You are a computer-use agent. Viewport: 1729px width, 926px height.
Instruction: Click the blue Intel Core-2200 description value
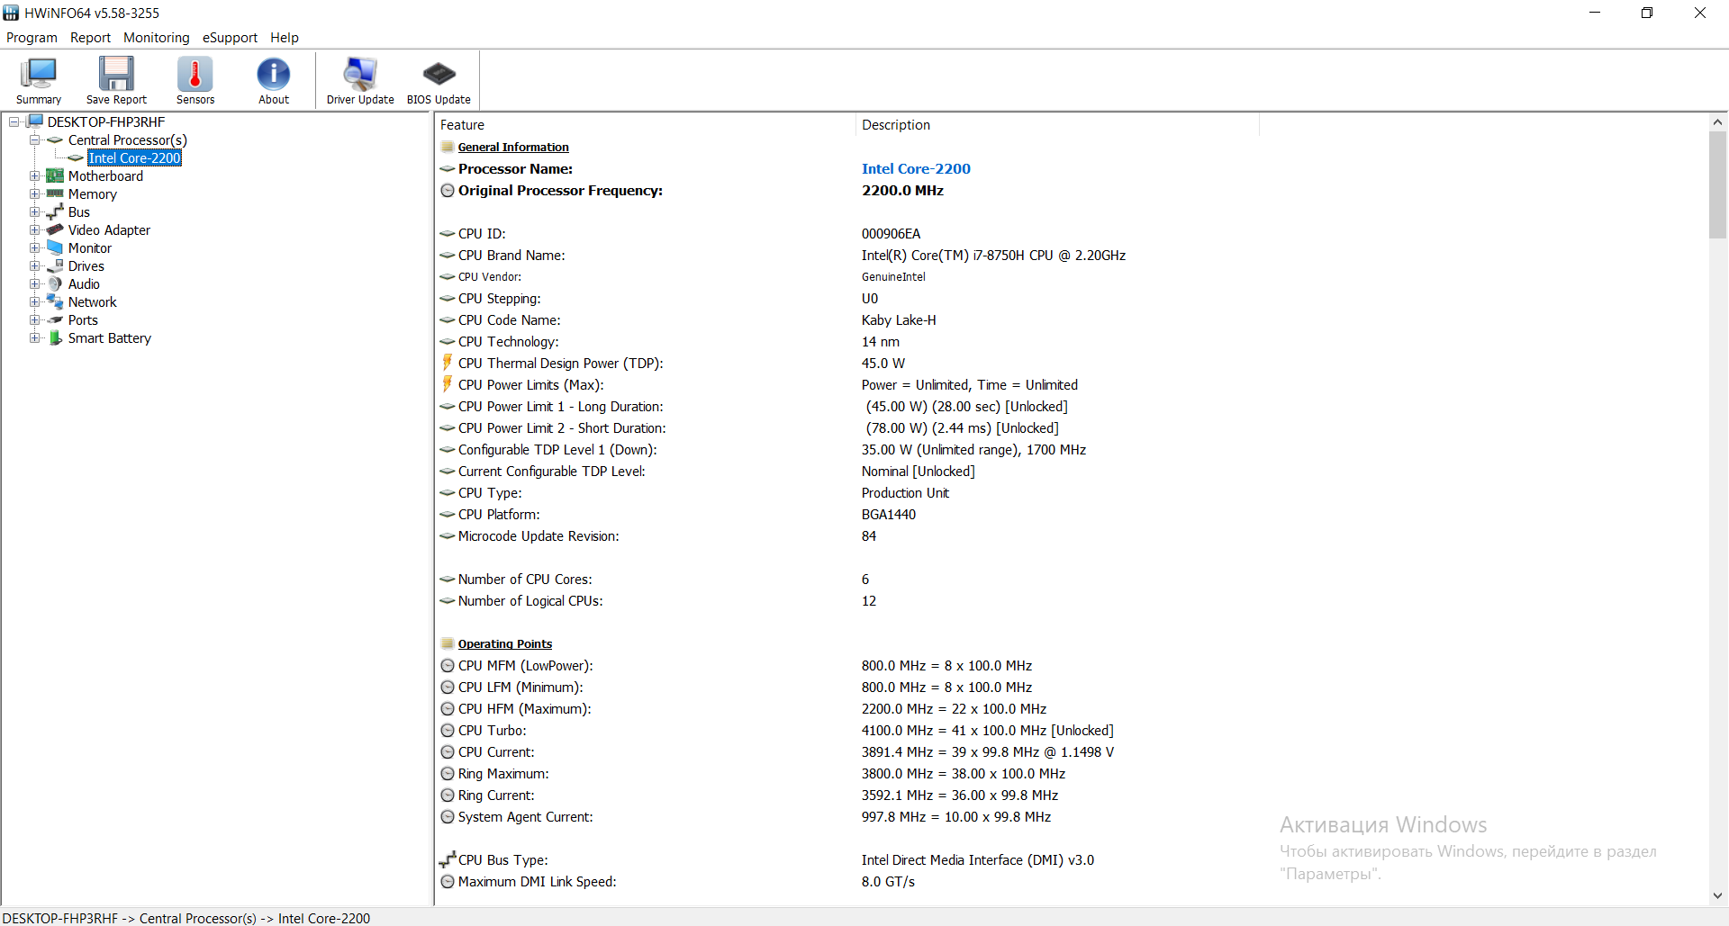pyautogui.click(x=916, y=168)
